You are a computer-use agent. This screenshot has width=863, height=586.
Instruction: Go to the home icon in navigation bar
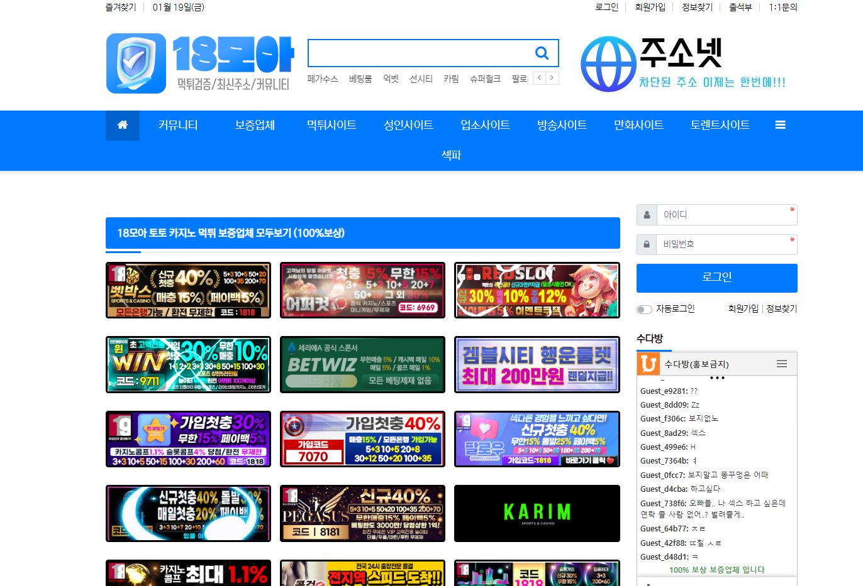point(123,125)
